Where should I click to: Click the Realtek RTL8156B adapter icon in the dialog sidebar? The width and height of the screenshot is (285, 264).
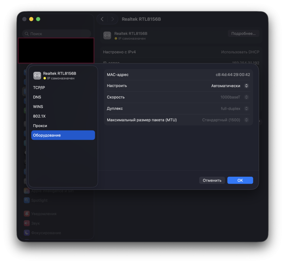click(37, 76)
